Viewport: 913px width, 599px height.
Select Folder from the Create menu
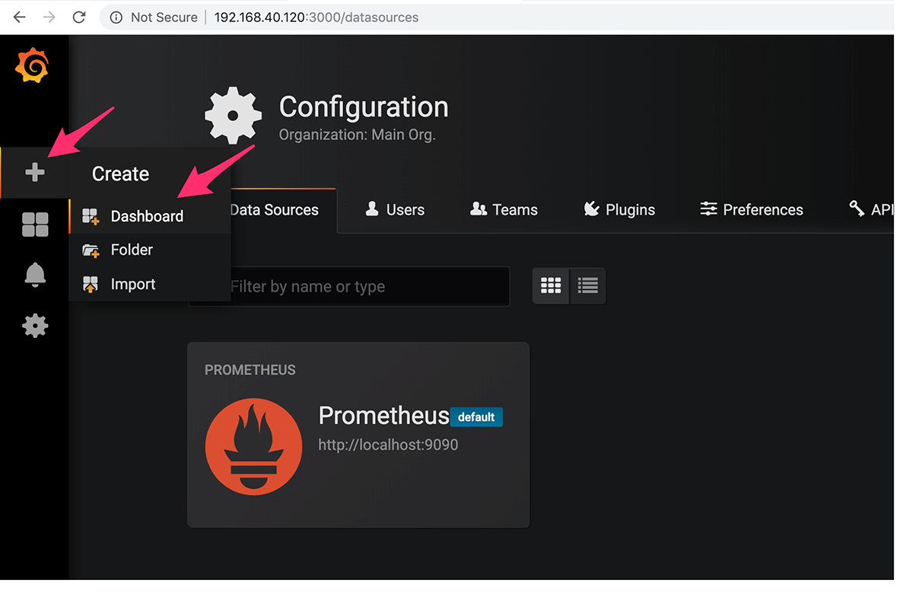150,250
